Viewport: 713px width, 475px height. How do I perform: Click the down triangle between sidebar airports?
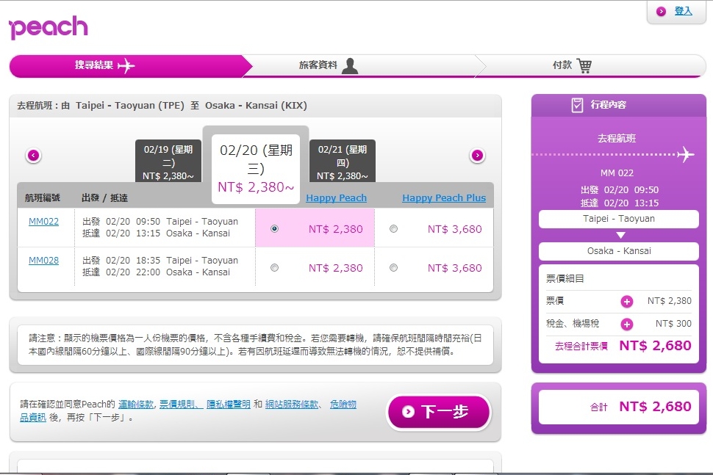[x=620, y=235]
